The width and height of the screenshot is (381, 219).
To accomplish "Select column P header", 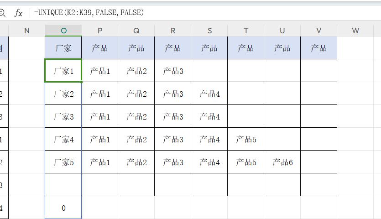I will (100, 31).
